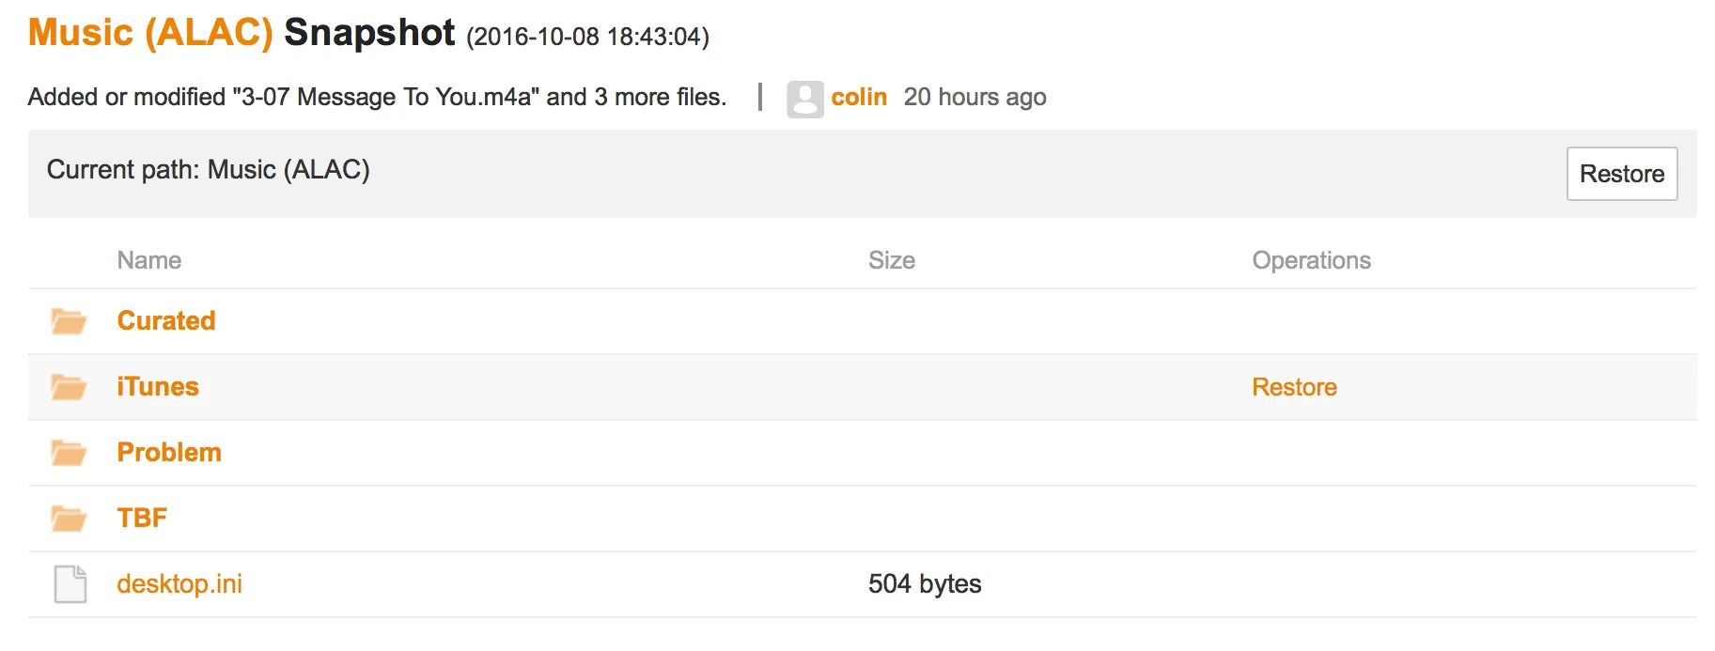This screenshot has height=651, width=1715.
Task: Click the desktop.ini file icon
Action: 70,584
